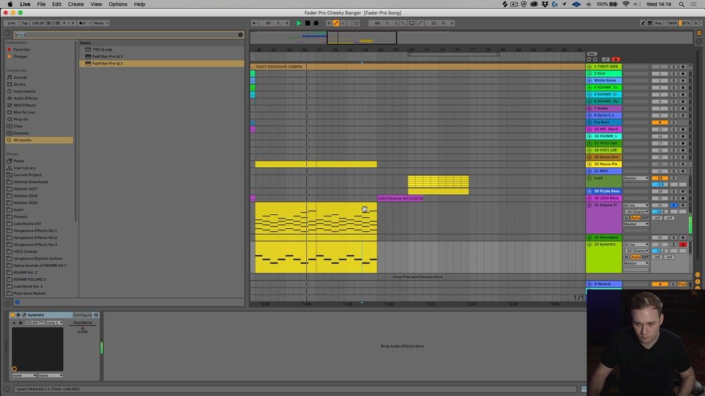Viewport: 705px width, 396px height.
Task: Click the Link button
Action: pyautogui.click(x=11, y=23)
